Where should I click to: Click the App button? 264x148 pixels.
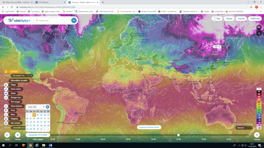(217, 18)
